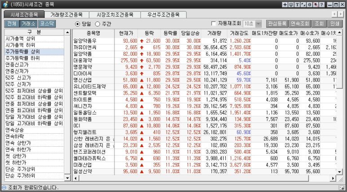Select 연중신고가 in category list
Viewport: 347px width, 192px height.
tap(34, 65)
